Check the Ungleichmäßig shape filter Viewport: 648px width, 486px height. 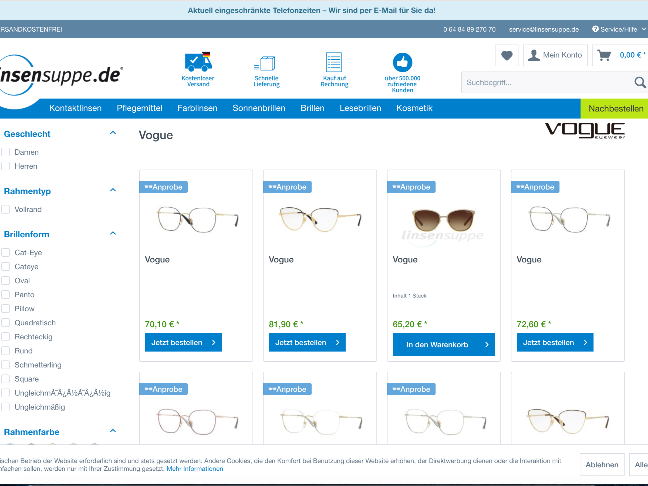point(6,407)
